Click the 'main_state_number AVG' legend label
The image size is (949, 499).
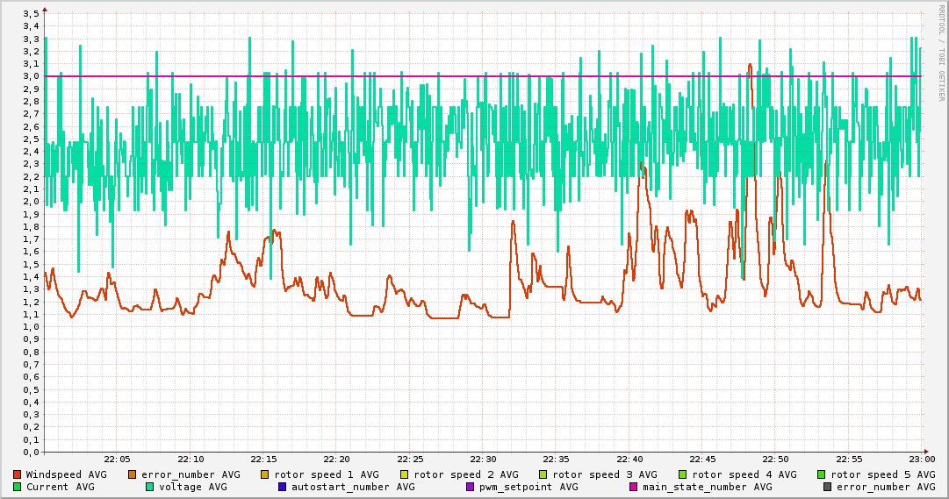(x=708, y=487)
